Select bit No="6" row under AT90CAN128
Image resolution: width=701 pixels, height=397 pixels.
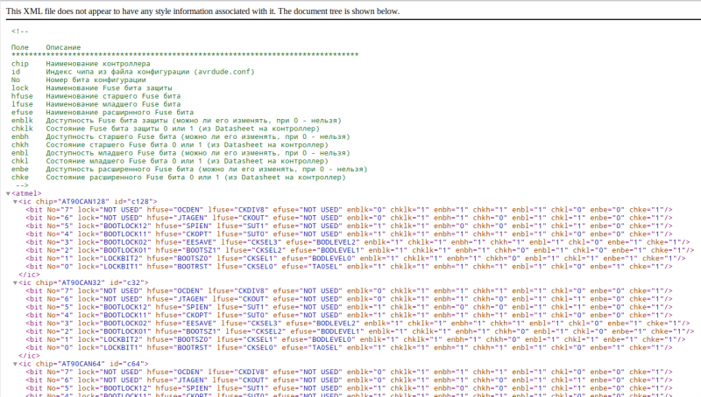(349, 218)
